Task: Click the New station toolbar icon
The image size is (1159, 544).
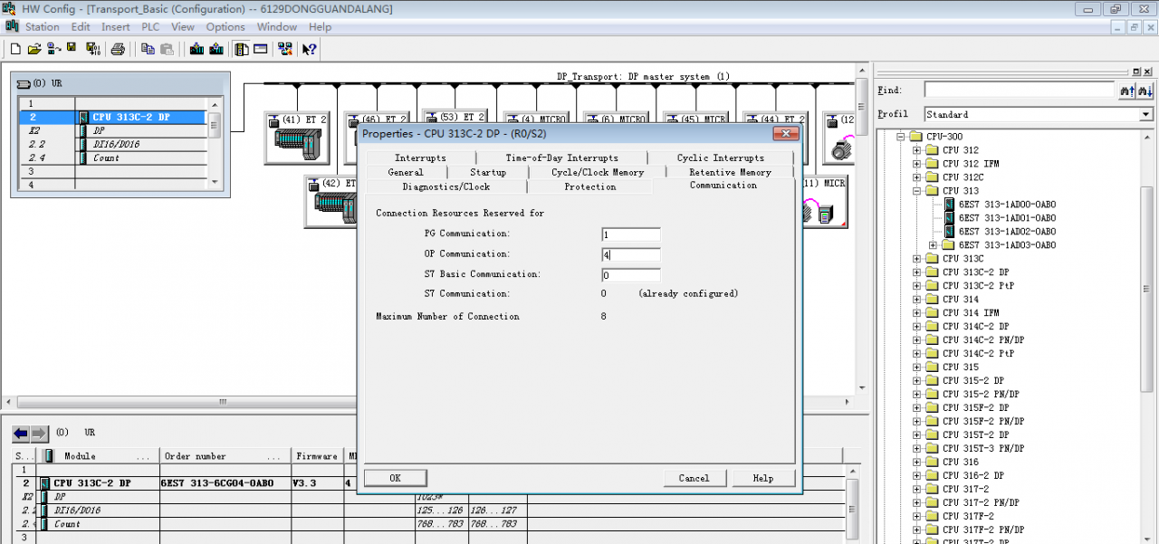Action: 14,49
